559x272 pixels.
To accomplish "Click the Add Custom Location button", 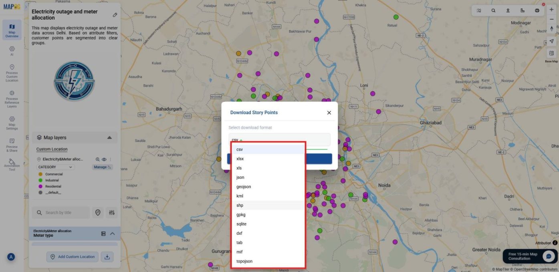I will pos(72,256).
